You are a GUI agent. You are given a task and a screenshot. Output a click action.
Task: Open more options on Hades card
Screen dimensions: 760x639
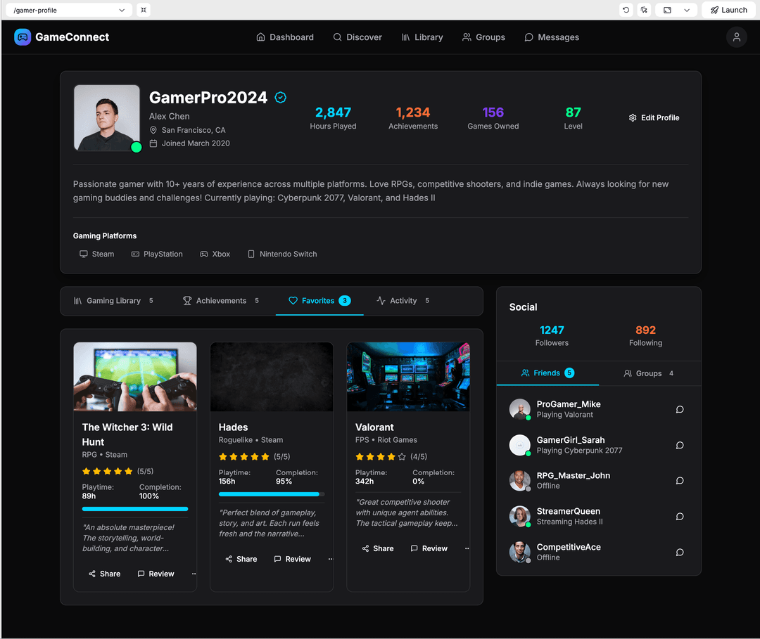tap(330, 560)
